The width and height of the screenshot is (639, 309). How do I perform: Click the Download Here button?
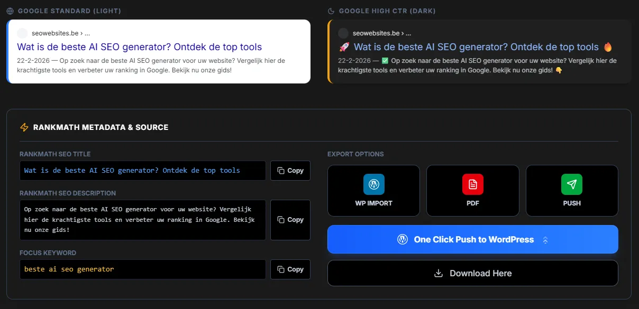[473, 273]
